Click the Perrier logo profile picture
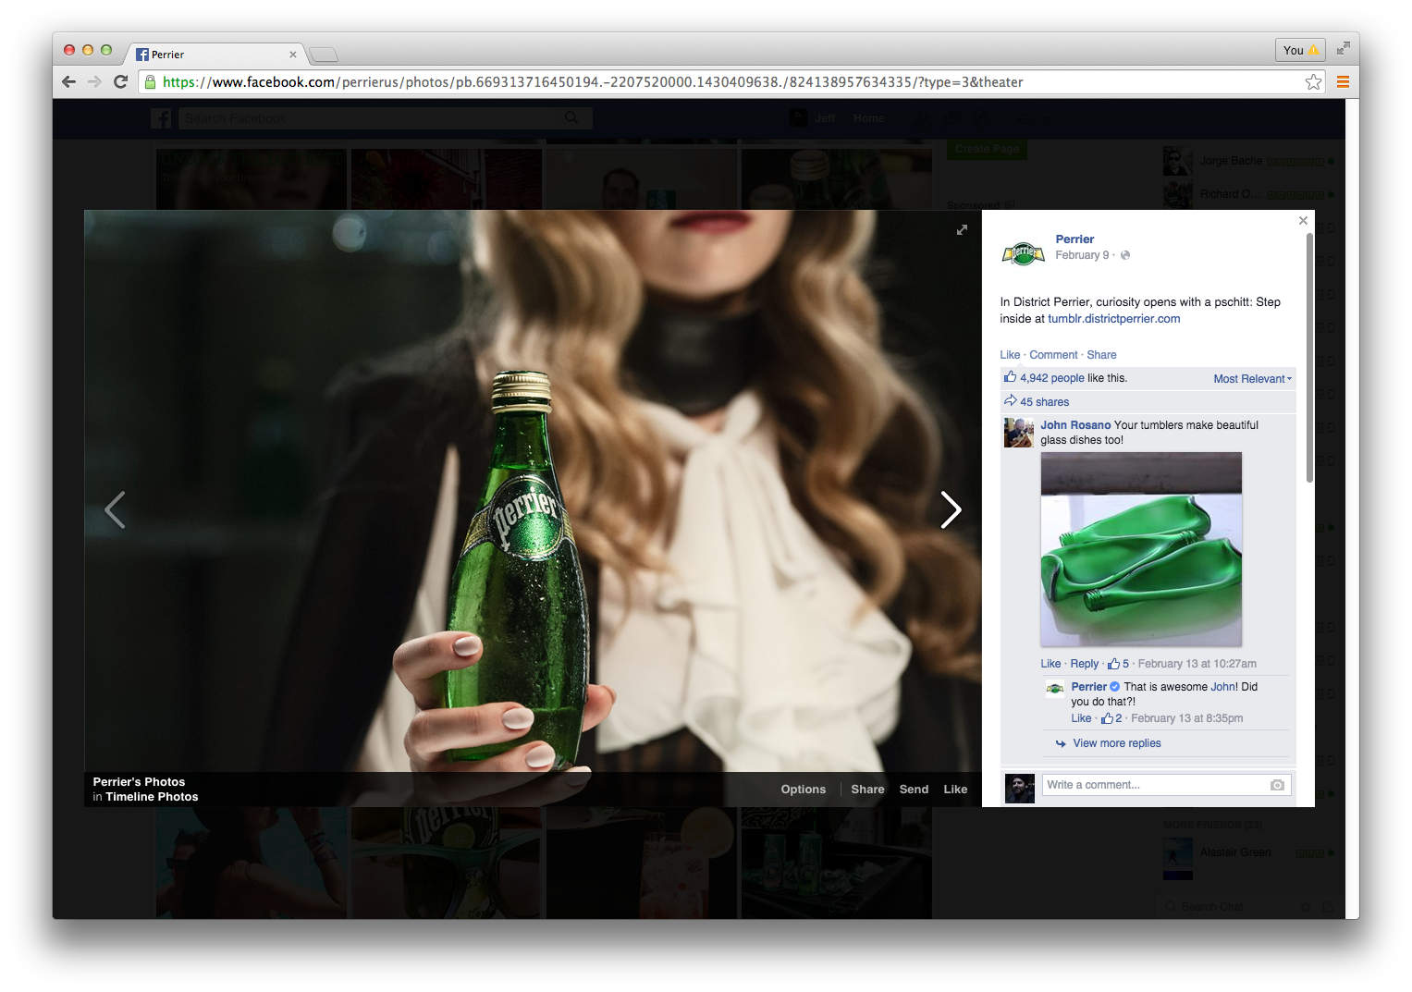Viewport: 1412px width, 992px height. (x=1023, y=251)
